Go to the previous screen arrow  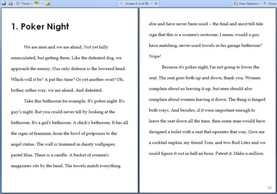pos(121,3)
